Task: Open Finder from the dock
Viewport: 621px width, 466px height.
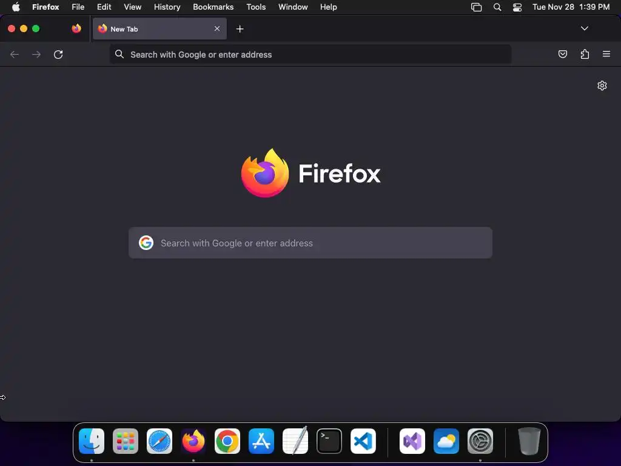Action: coord(92,441)
